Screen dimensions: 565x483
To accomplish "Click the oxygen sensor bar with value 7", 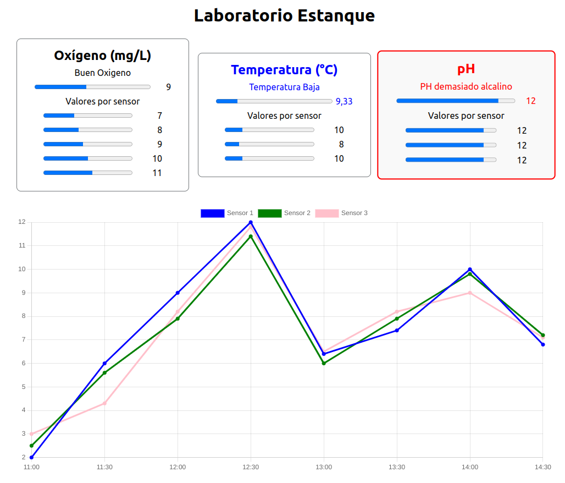I will [x=87, y=116].
